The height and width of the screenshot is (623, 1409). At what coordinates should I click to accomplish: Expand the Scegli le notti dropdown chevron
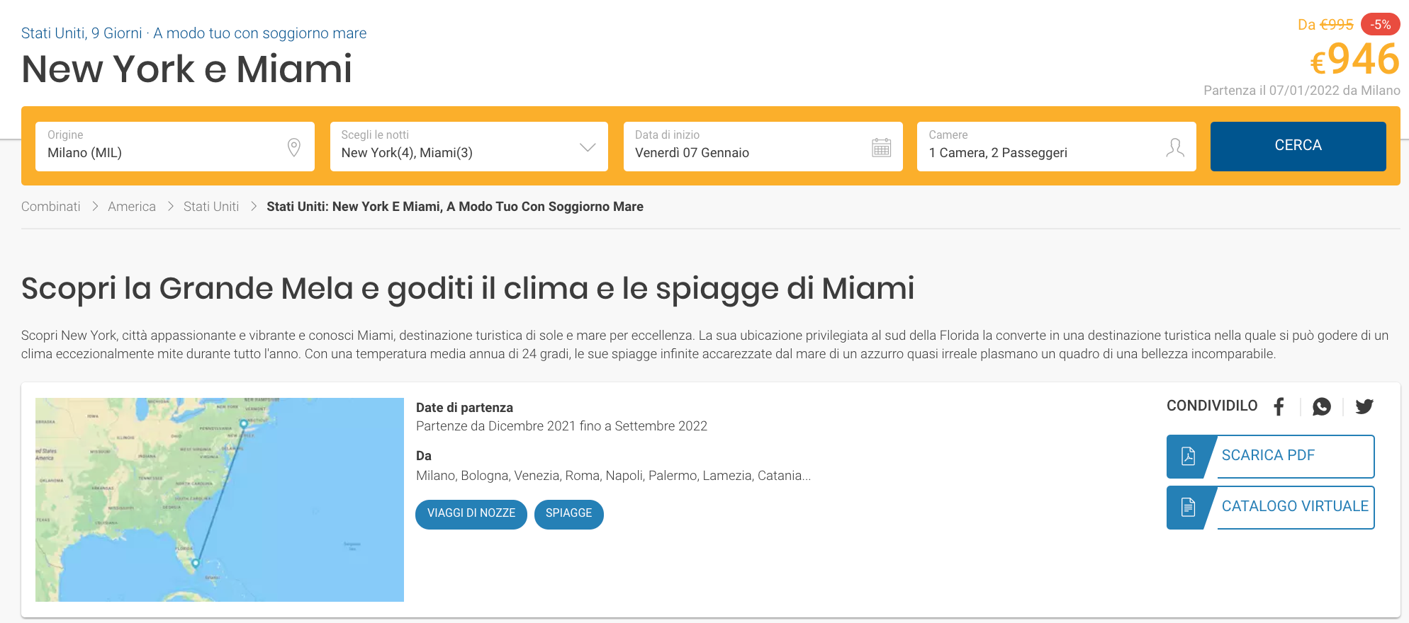(x=587, y=147)
